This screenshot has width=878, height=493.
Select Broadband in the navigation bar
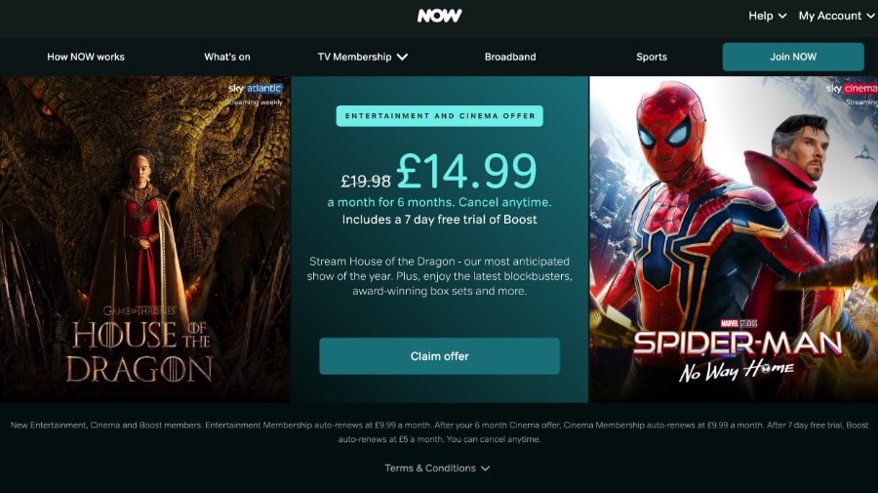click(x=510, y=57)
